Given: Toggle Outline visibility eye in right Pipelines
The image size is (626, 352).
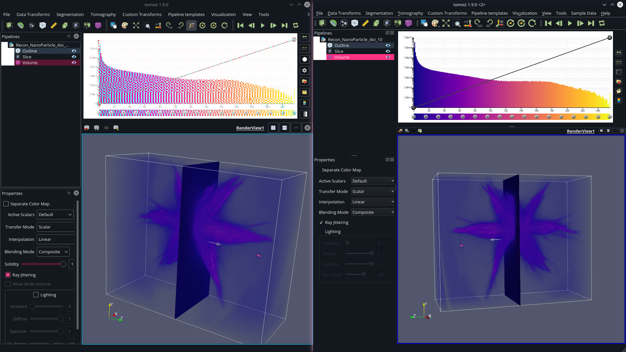Looking at the screenshot, I should pyautogui.click(x=388, y=45).
